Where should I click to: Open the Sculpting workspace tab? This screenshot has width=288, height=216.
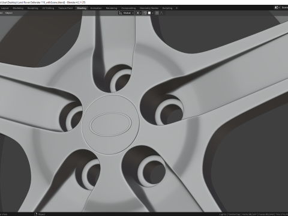(32, 8)
